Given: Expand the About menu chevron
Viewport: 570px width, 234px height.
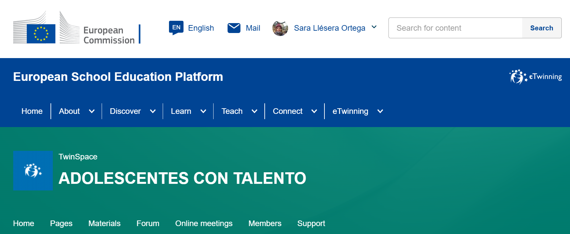Looking at the screenshot, I should (x=92, y=111).
